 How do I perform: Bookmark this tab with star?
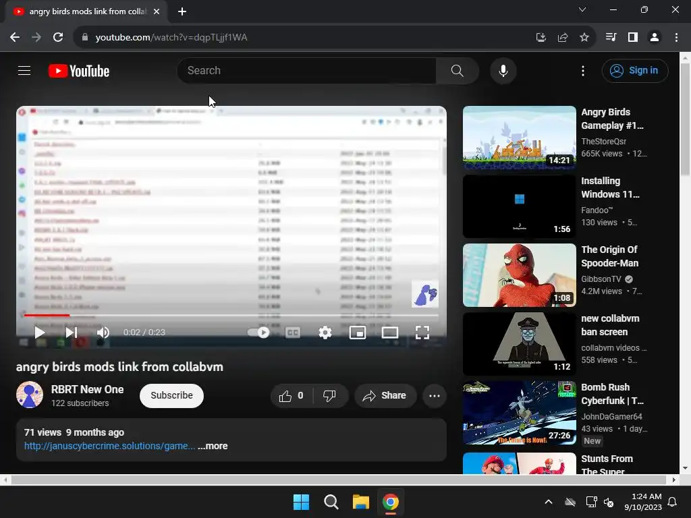pos(584,38)
